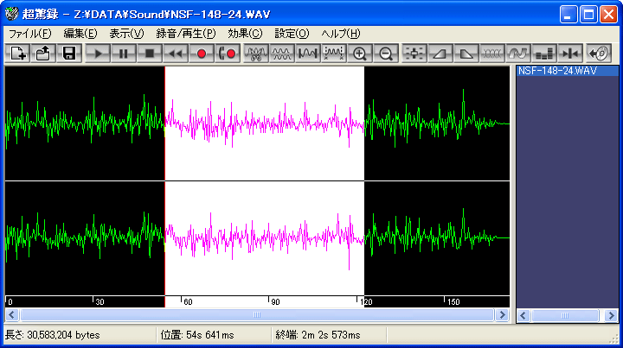Zoom out of the waveform

click(x=385, y=54)
